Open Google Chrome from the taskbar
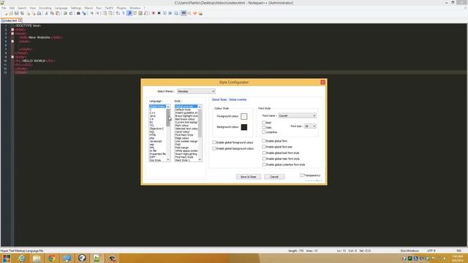 click(x=52, y=258)
